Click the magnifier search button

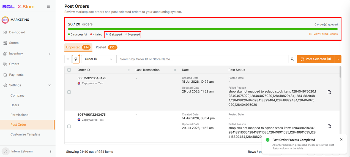click(292, 59)
